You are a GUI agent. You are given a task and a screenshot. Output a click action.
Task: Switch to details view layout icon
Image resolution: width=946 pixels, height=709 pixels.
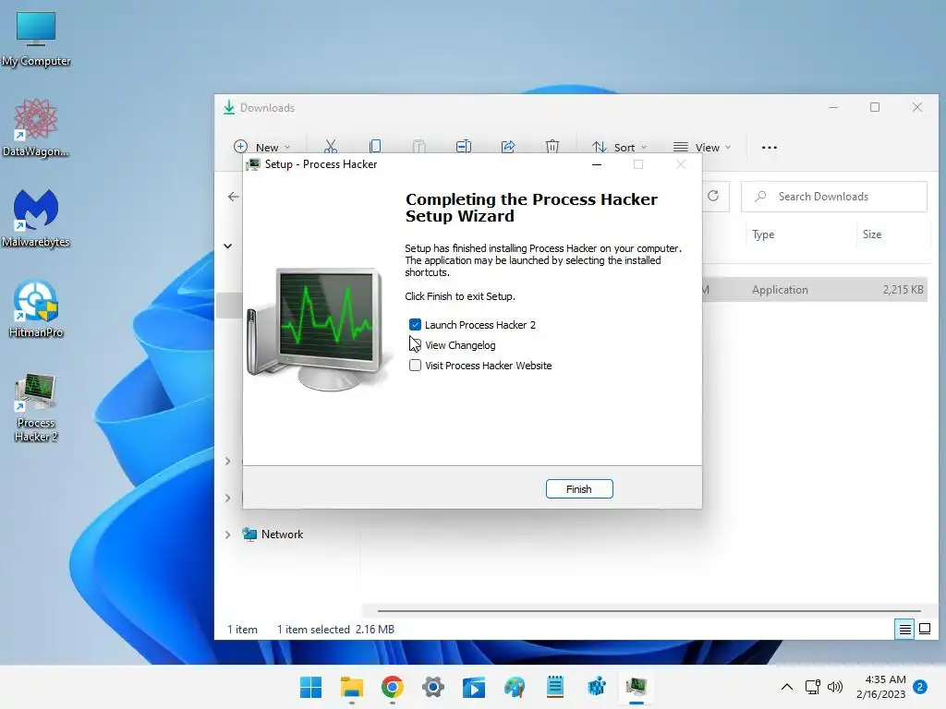pyautogui.click(x=904, y=630)
